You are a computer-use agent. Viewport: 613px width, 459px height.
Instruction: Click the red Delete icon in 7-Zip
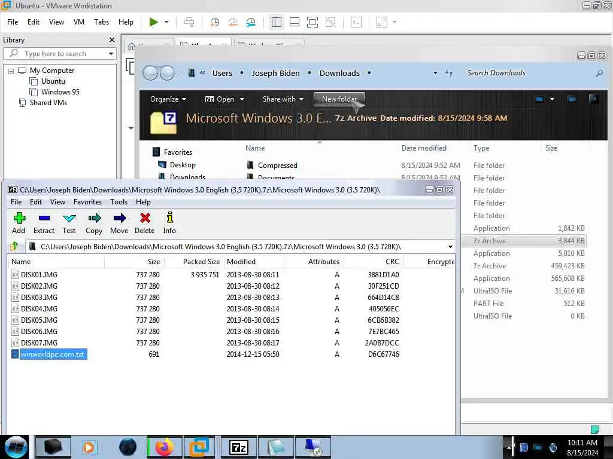pos(145,218)
